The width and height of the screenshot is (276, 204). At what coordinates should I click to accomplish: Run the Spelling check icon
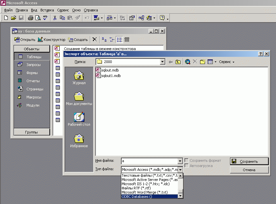pyautogui.click(x=45, y=18)
